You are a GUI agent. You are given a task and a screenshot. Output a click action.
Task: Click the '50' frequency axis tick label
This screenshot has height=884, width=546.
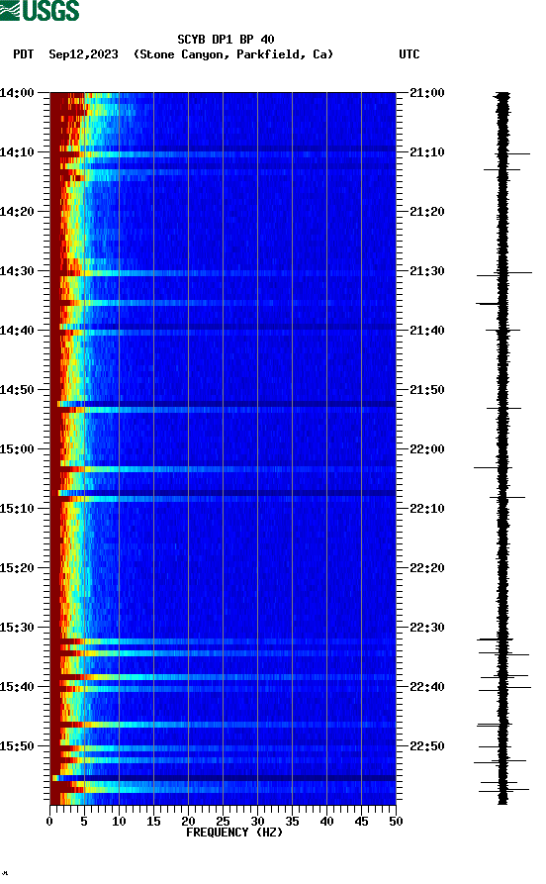click(x=396, y=822)
